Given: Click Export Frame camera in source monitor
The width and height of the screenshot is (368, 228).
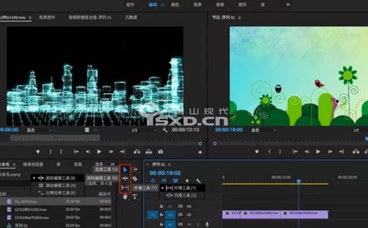Looking at the screenshot, I should (160, 152).
